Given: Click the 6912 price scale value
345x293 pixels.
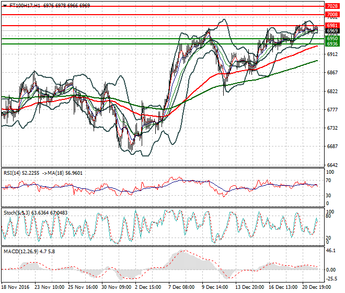Looking at the screenshot, I should click(x=332, y=54).
